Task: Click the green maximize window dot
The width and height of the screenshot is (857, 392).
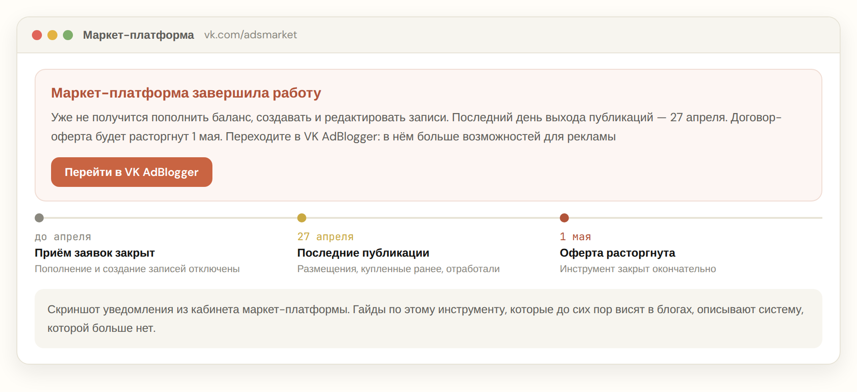Action: 68,35
